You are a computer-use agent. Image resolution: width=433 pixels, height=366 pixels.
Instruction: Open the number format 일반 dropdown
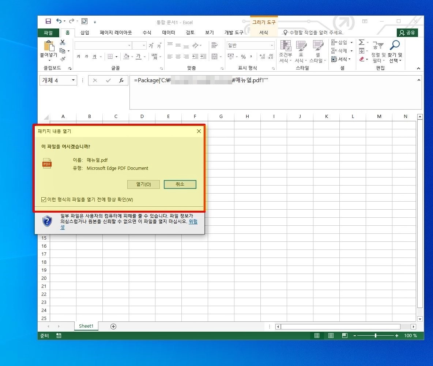272,45
